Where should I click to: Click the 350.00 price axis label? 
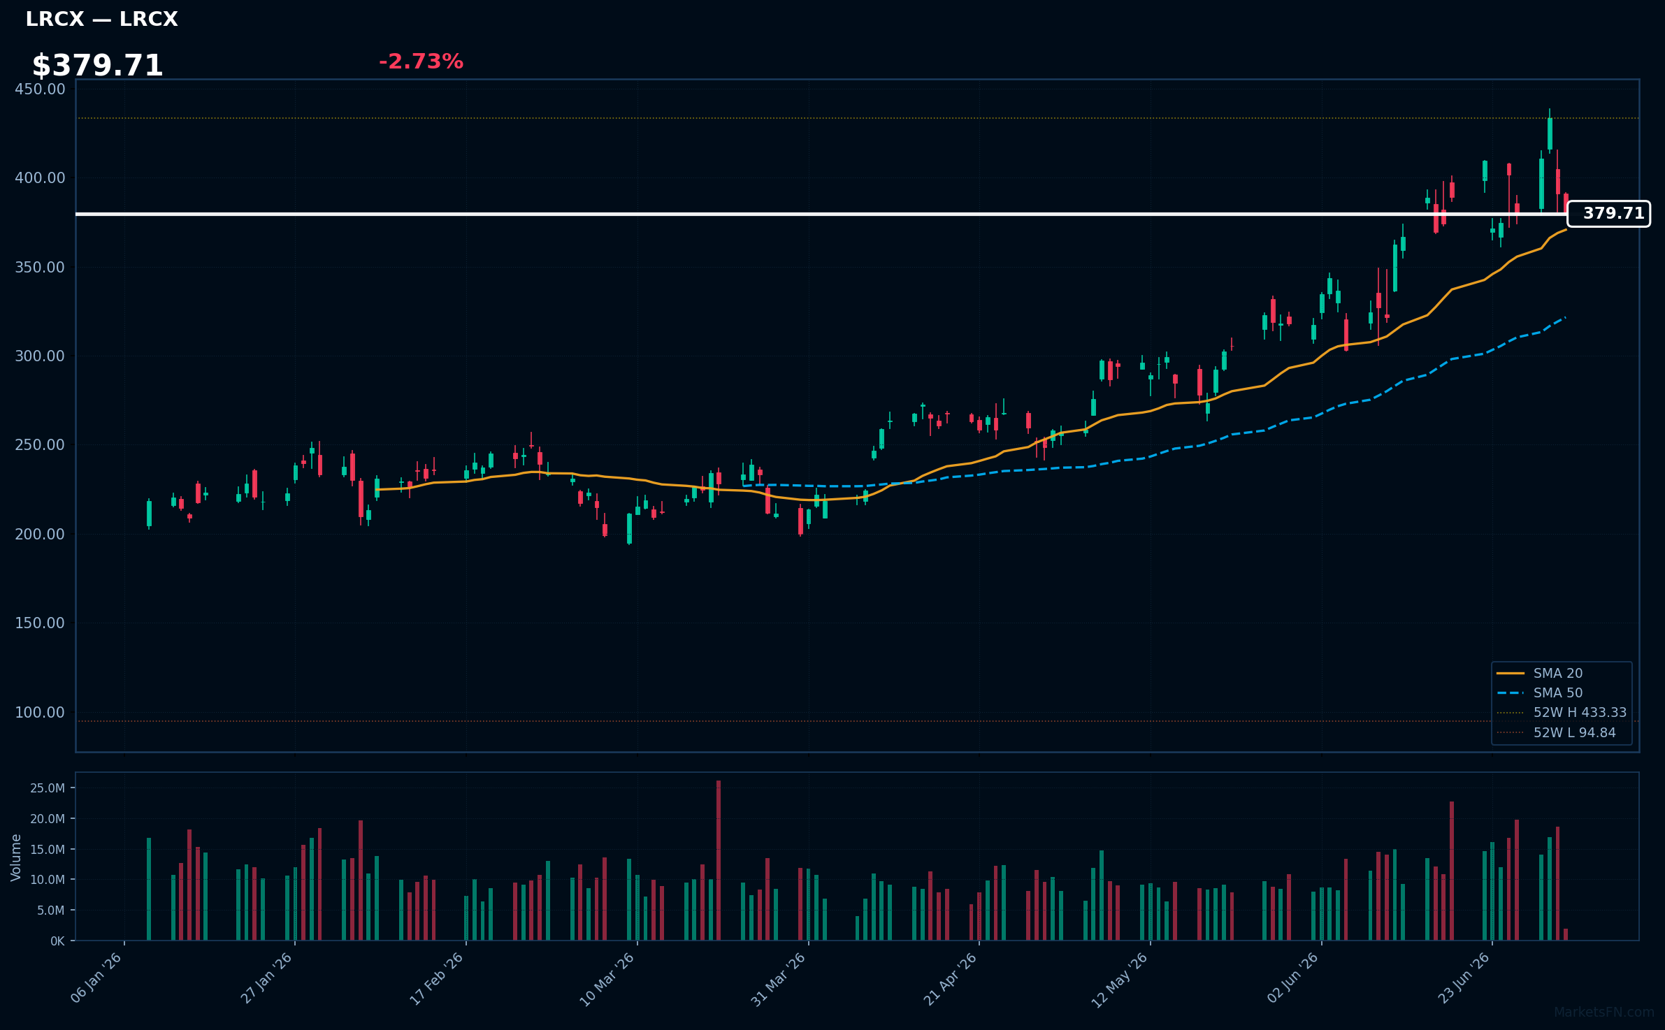[40, 268]
